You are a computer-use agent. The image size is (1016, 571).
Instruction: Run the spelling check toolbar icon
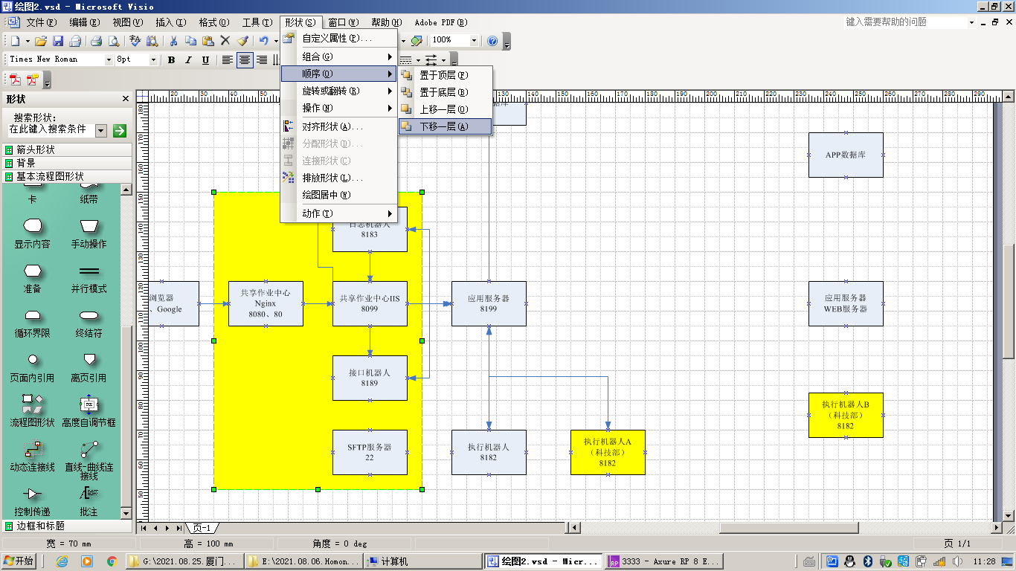[135, 41]
